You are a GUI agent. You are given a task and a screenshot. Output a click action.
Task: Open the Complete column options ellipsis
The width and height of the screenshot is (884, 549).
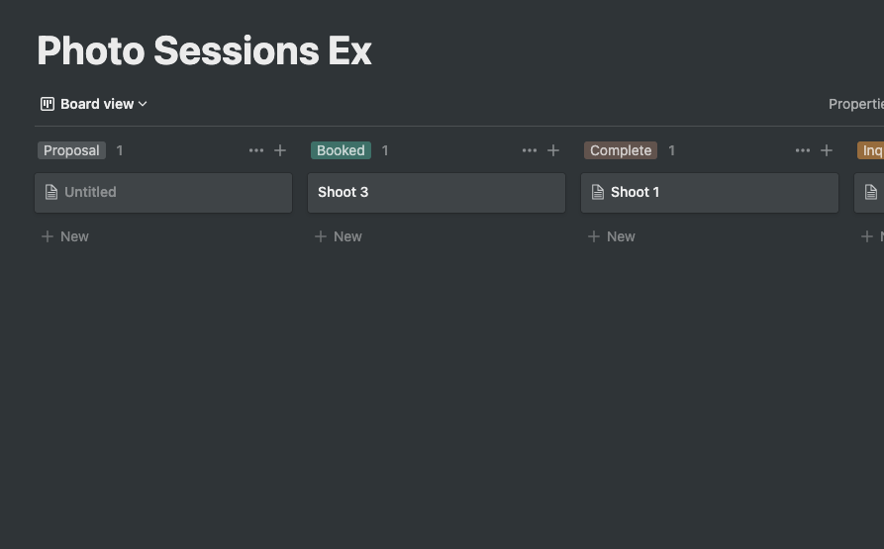click(803, 150)
